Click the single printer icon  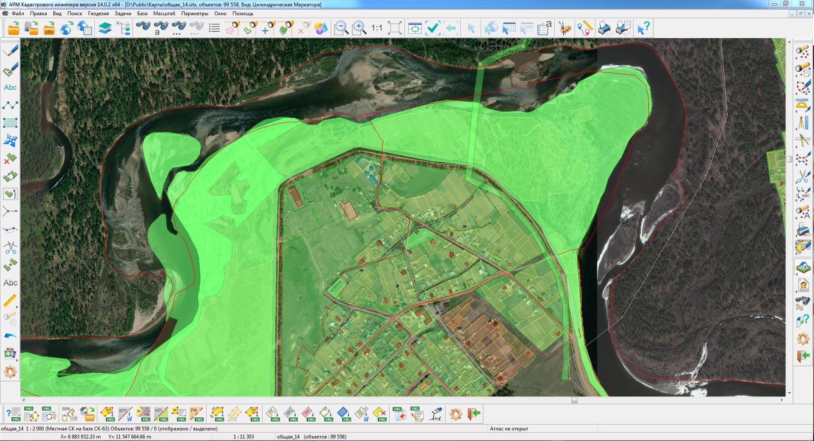point(605,28)
